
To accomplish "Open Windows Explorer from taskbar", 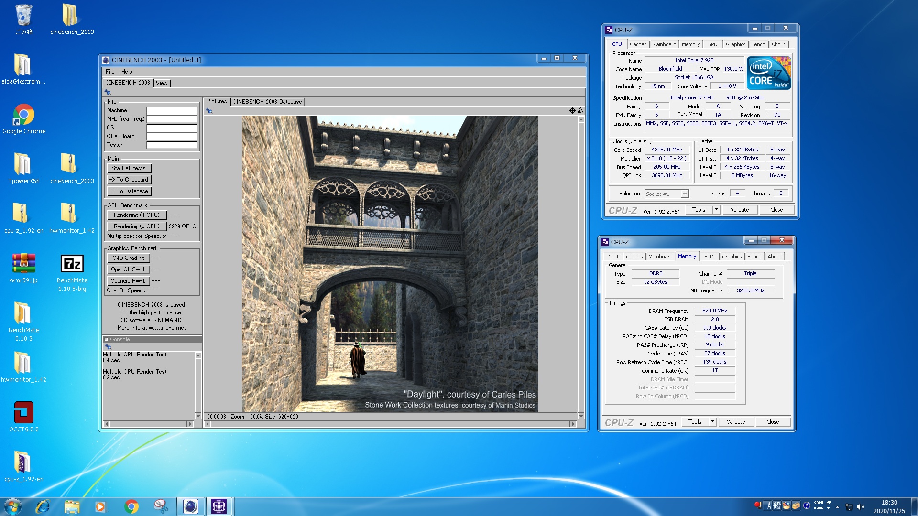I will pos(72,506).
